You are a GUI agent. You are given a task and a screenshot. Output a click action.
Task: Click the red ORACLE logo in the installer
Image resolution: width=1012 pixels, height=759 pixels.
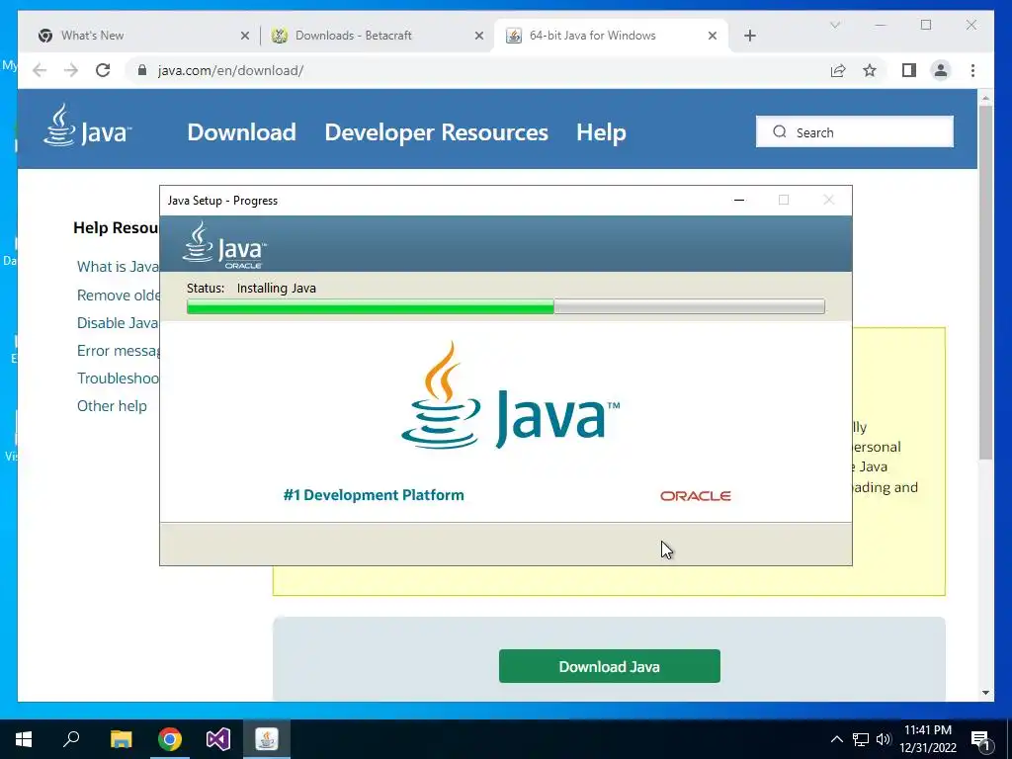click(696, 496)
